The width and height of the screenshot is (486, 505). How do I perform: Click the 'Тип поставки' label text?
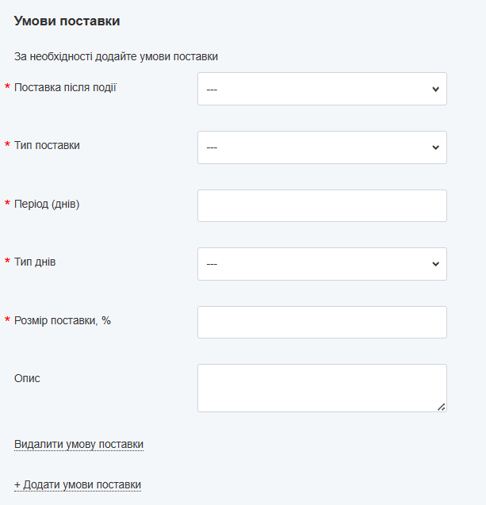click(47, 145)
